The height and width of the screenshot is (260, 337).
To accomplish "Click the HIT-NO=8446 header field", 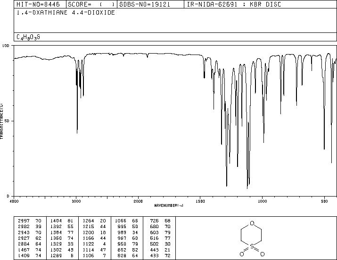I will point(38,4).
